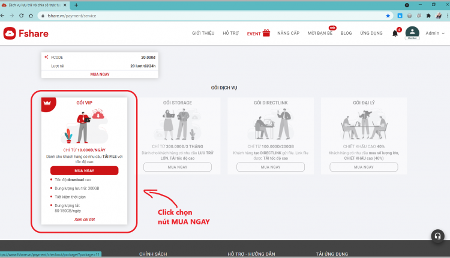This screenshot has height=258, width=450.
Task: Click the 20.000đ price value
Action: pyautogui.click(x=148, y=58)
